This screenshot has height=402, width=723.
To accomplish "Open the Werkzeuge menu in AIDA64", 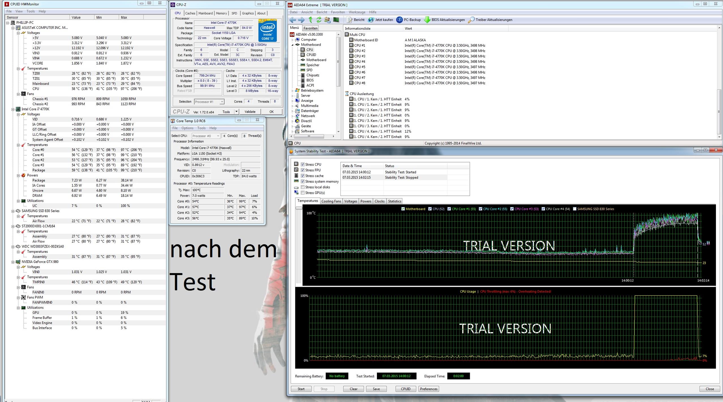I will click(357, 12).
